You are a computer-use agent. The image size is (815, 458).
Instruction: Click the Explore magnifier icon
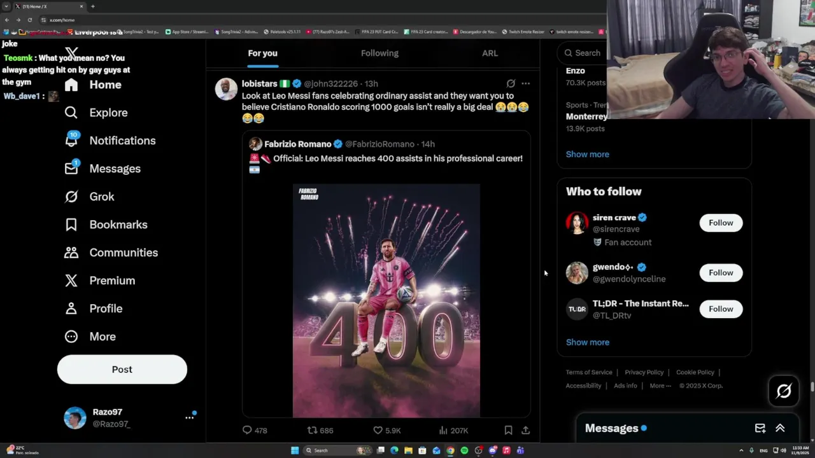tap(71, 113)
